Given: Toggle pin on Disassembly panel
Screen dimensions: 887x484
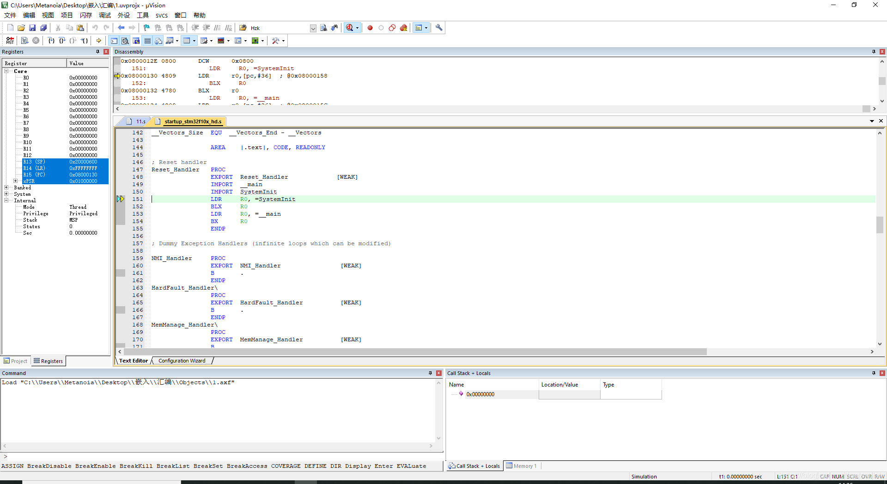Looking at the screenshot, I should [x=874, y=52].
